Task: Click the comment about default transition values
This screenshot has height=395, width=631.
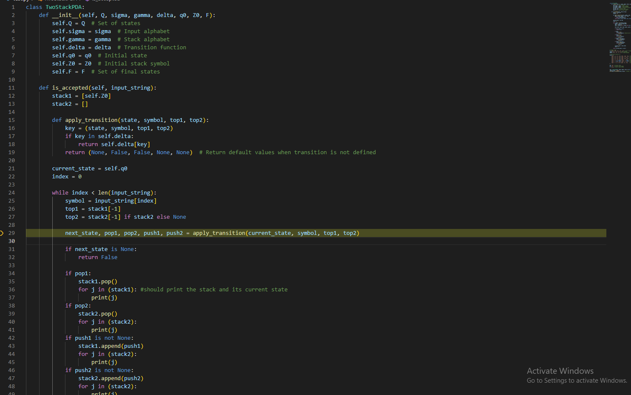Action: 288,152
